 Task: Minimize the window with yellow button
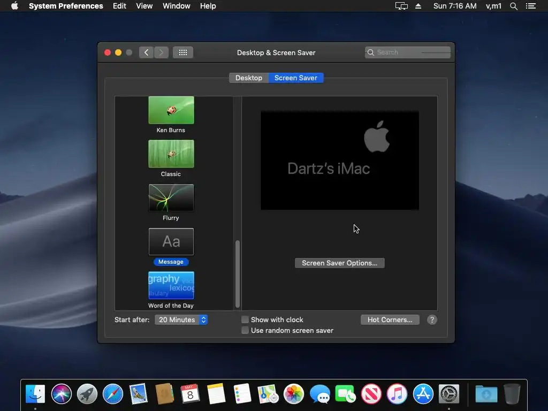tap(118, 52)
